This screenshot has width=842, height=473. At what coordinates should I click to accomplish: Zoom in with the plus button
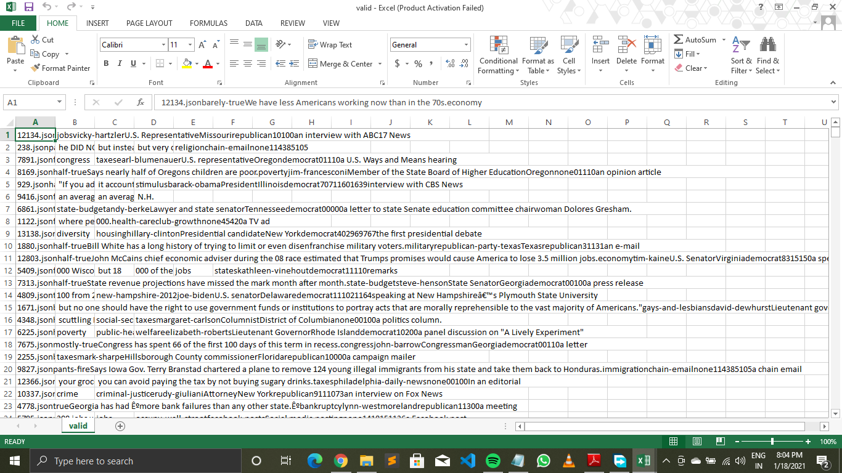click(x=808, y=442)
